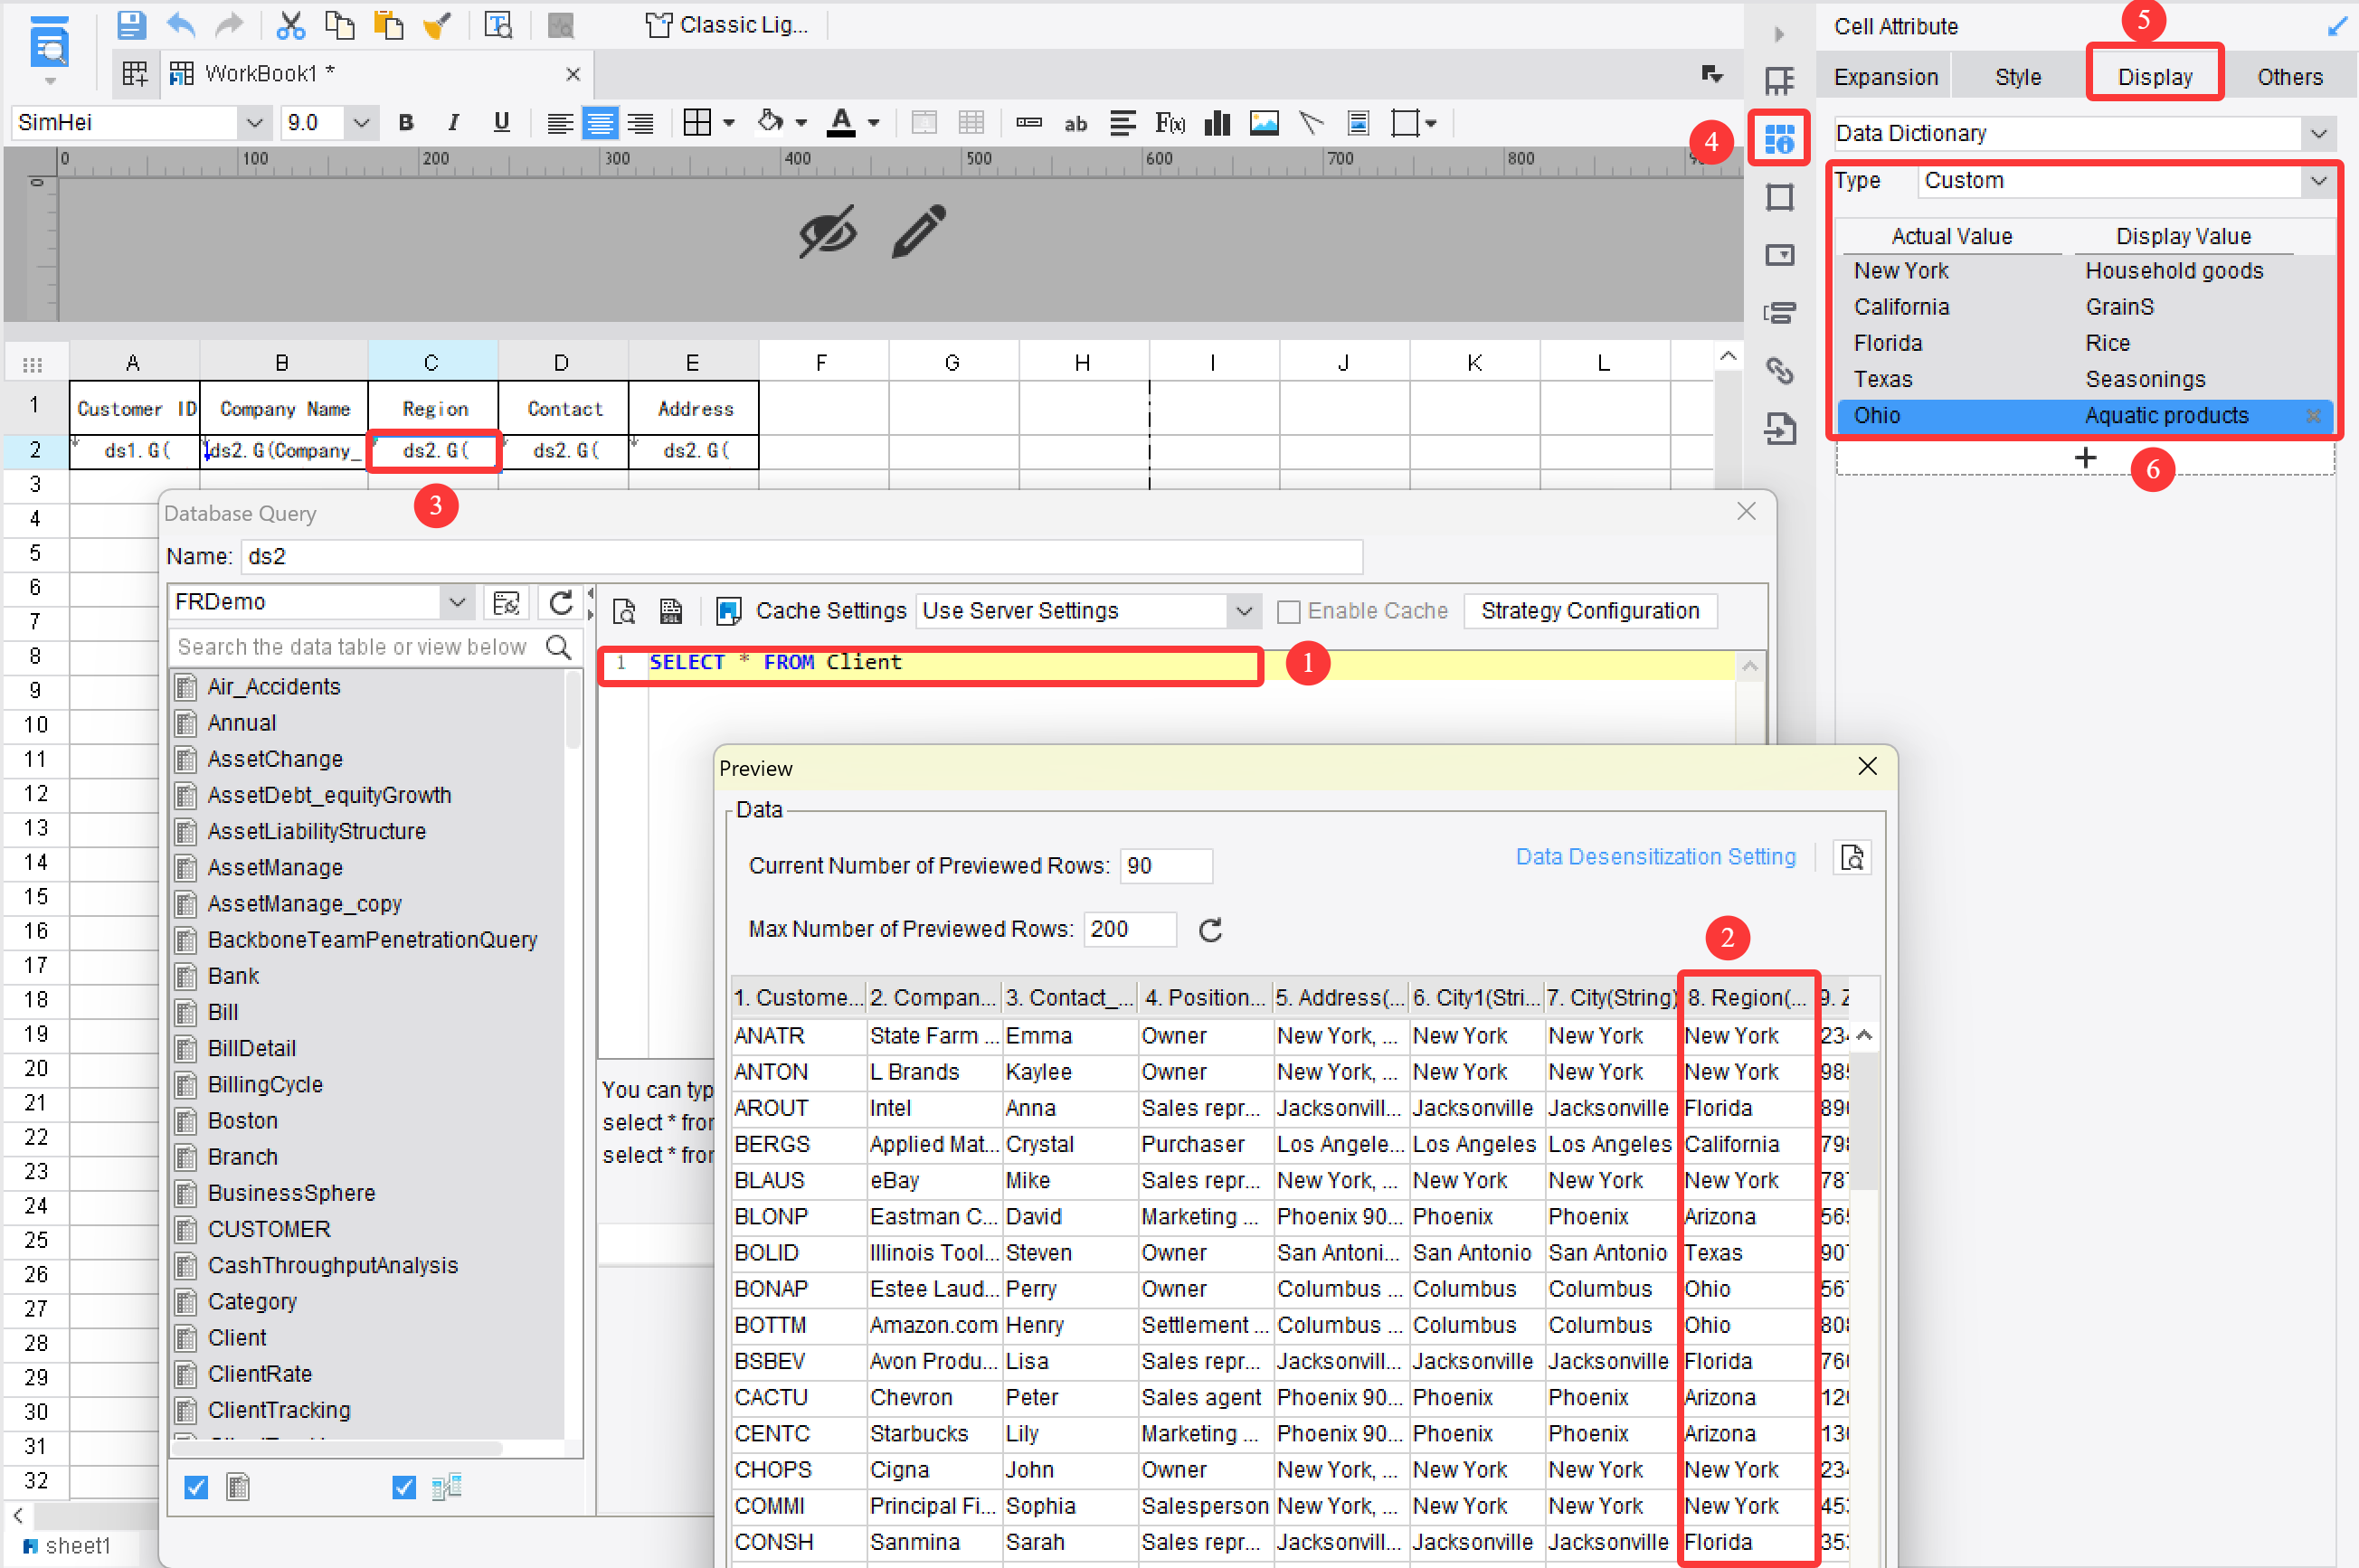Click the Insert Chart icon
This screenshot has height=1568, width=2359.
click(x=1217, y=123)
